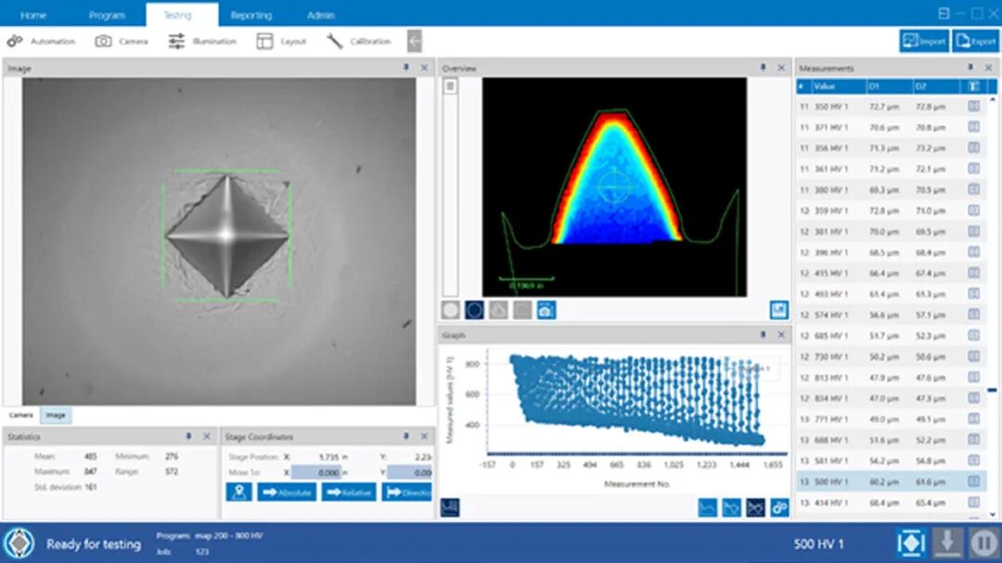Viewport: 1002px width, 563px height.
Task: Take an overview snapshot with the camera icon
Action: [x=546, y=310]
